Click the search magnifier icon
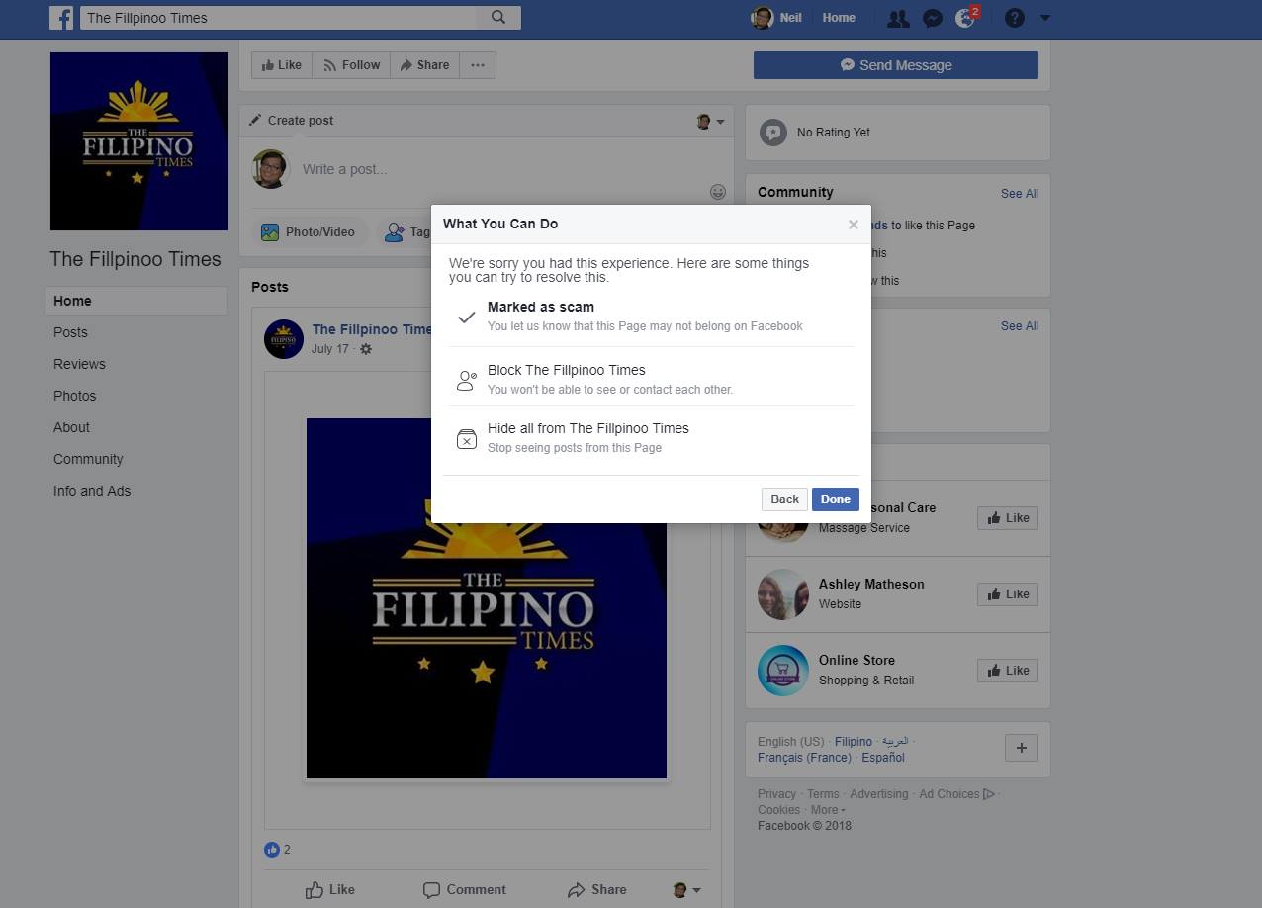 tap(498, 17)
